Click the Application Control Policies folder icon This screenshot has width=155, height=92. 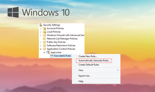coord(44,49)
